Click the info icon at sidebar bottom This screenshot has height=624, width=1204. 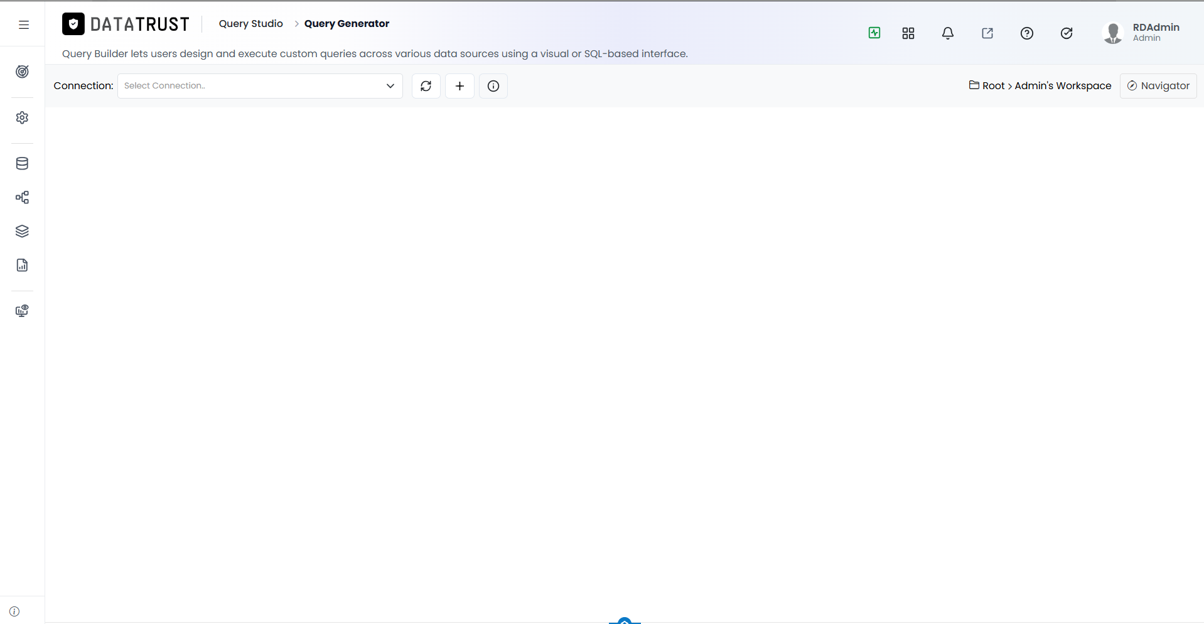tap(14, 611)
